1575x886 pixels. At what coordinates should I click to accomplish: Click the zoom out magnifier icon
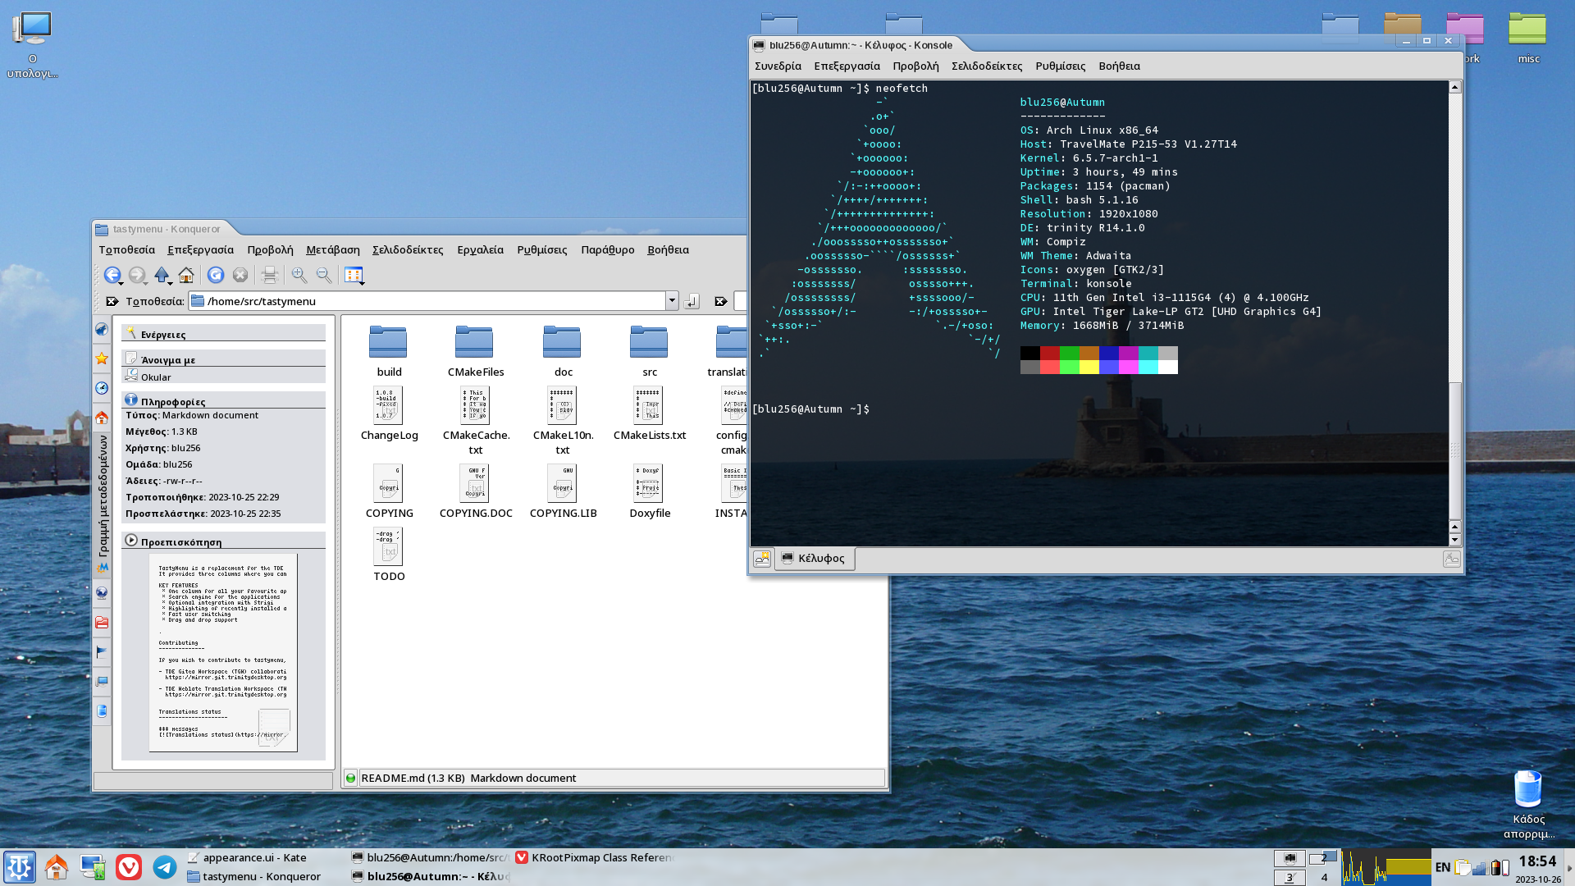pyautogui.click(x=324, y=276)
